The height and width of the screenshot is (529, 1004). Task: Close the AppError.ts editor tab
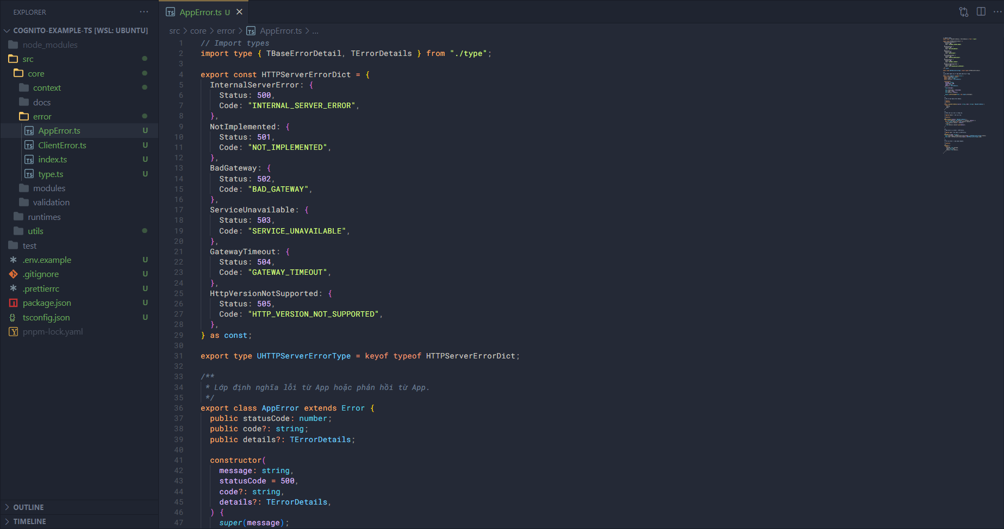coord(240,12)
